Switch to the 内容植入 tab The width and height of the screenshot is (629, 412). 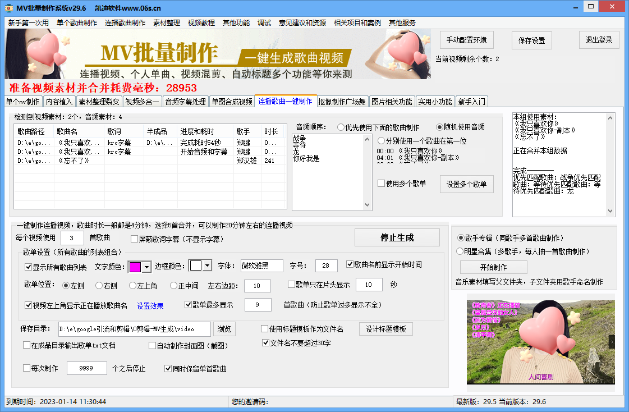click(59, 102)
